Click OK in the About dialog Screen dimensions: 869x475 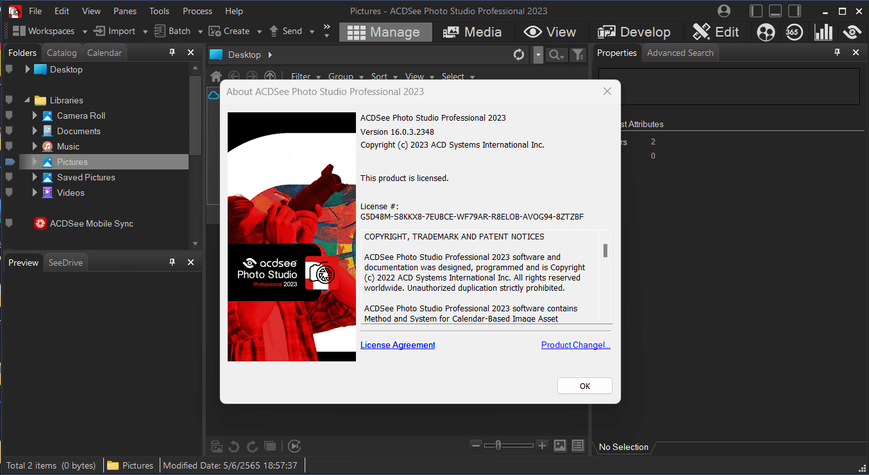click(x=585, y=386)
